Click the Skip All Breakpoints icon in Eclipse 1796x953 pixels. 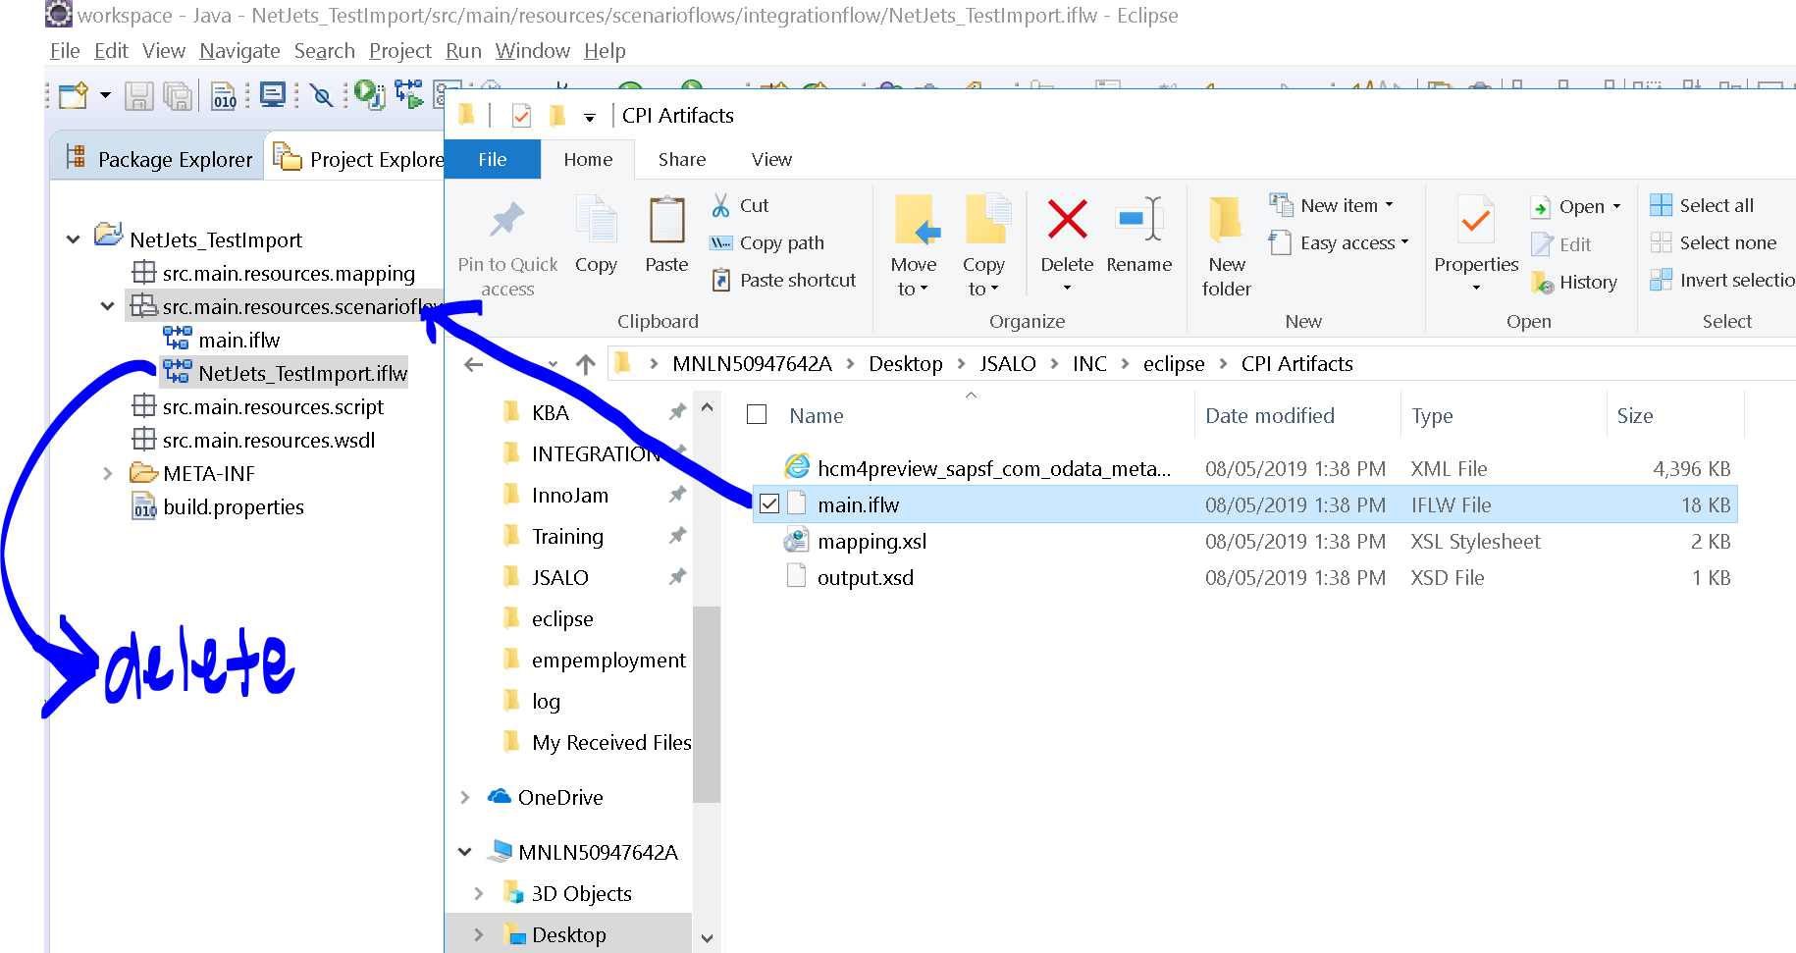tap(321, 95)
